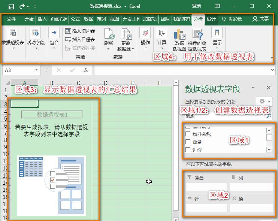This screenshot has width=278, height=221.
Task: Click the Redo arrow icon
Action: tap(22, 7)
